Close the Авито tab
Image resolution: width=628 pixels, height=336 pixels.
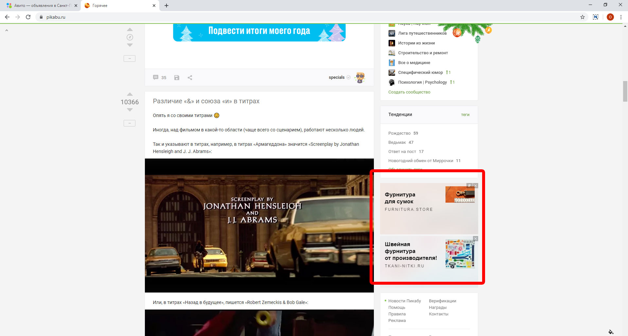(x=76, y=6)
